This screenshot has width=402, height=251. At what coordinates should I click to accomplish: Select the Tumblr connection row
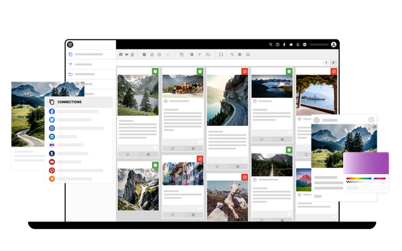coord(79,153)
